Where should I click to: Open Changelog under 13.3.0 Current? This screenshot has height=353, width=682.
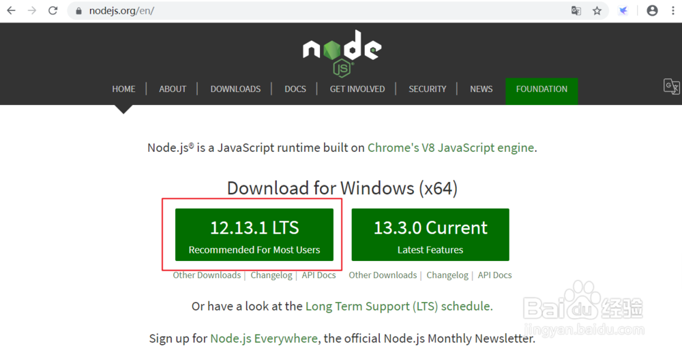[447, 275]
